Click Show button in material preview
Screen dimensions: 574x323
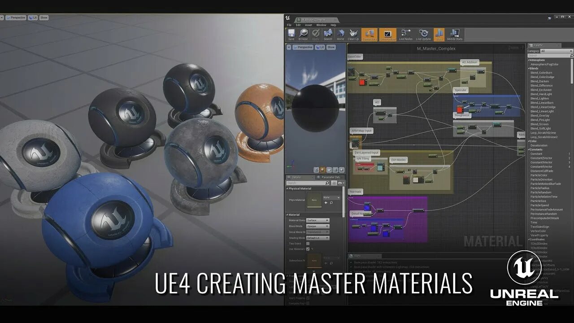(x=331, y=47)
